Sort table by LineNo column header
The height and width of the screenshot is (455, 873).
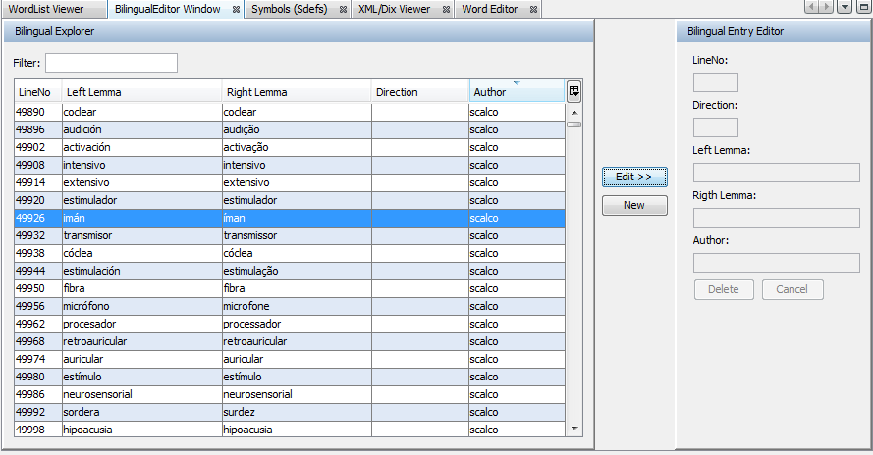pyautogui.click(x=35, y=92)
